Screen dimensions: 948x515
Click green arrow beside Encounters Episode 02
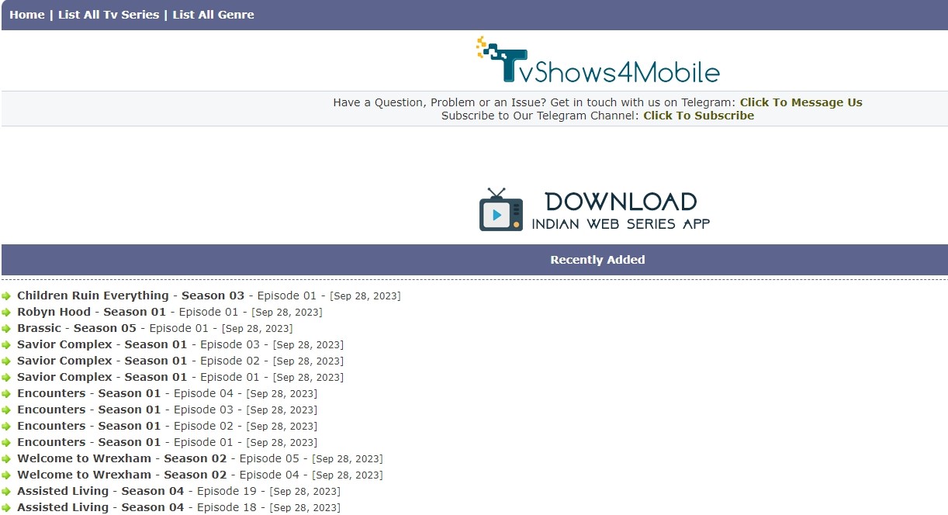pyautogui.click(x=6, y=427)
